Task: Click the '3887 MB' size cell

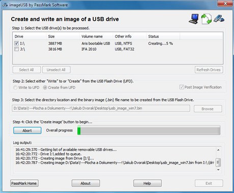Action: click(x=55, y=44)
